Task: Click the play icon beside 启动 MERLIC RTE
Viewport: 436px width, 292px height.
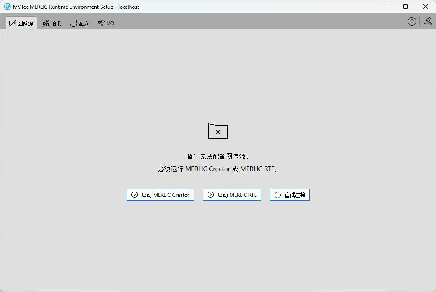Action: pyautogui.click(x=211, y=195)
